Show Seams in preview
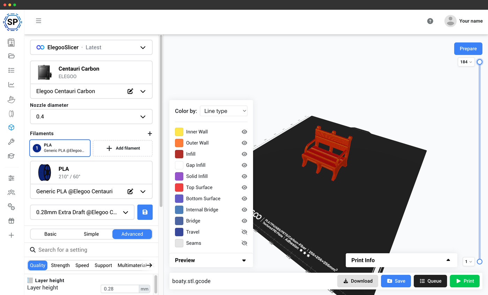Screen dimensions: 488x295 click(244, 243)
